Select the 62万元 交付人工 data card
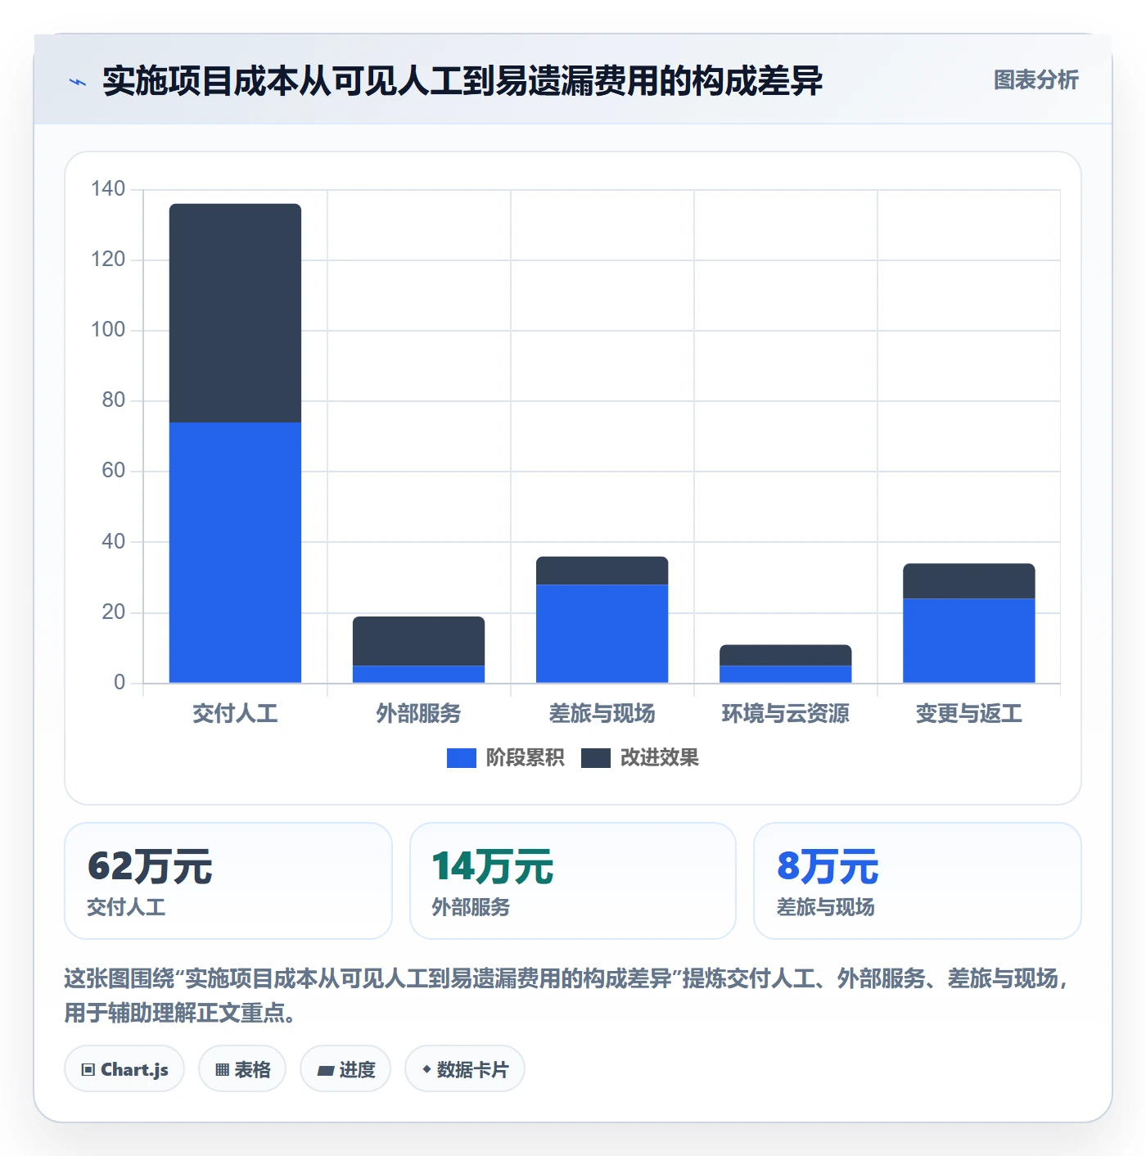 pos(228,881)
